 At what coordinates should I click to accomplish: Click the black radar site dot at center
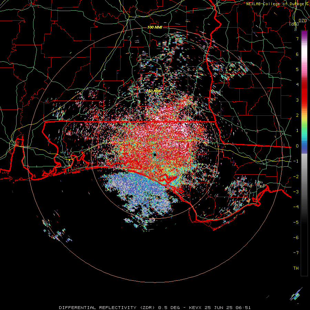[155, 155]
